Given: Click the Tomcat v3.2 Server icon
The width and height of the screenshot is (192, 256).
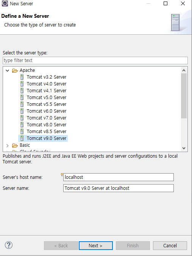Looking at the screenshot, I should coord(22,77).
